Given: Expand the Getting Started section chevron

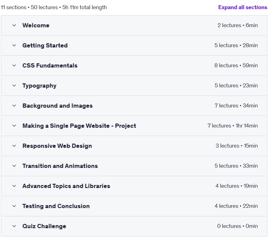Looking at the screenshot, I should (x=14, y=45).
